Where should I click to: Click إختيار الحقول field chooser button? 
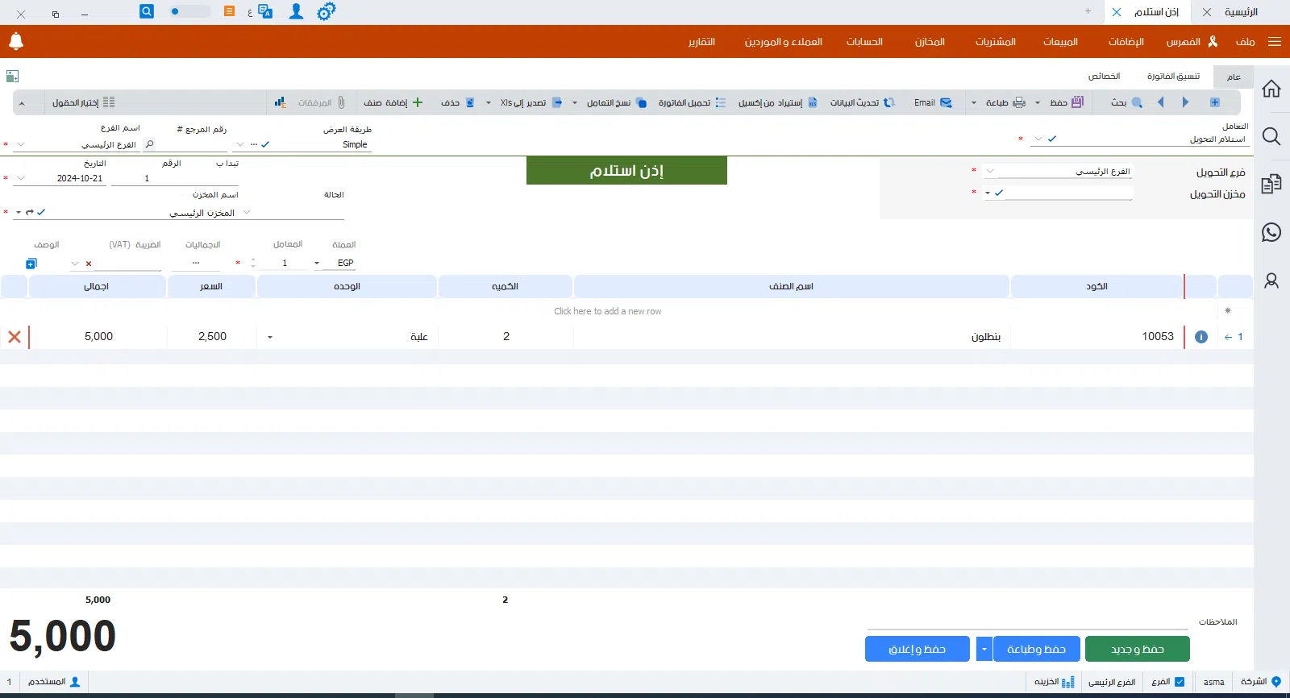point(84,102)
